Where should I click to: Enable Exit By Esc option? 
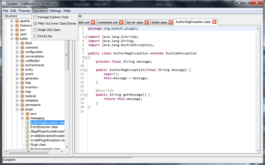35,36
